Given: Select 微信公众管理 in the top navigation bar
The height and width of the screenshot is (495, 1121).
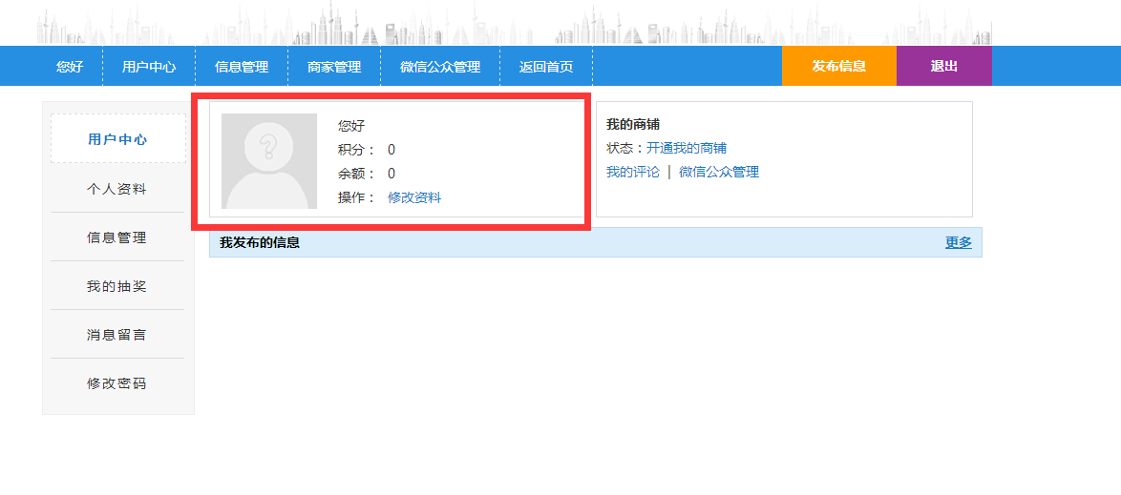Looking at the screenshot, I should point(440,67).
